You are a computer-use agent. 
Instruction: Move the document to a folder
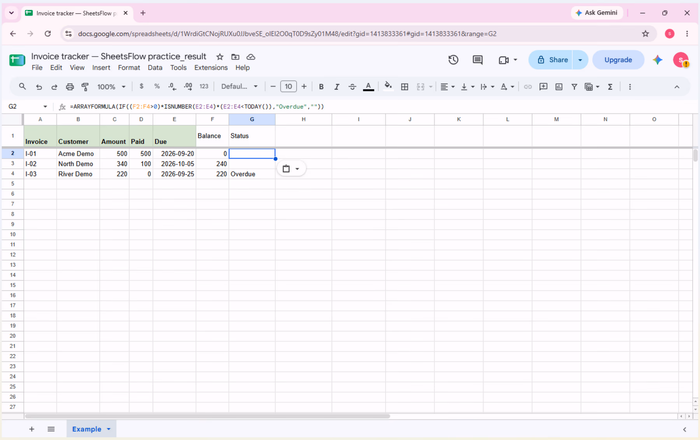coord(235,57)
